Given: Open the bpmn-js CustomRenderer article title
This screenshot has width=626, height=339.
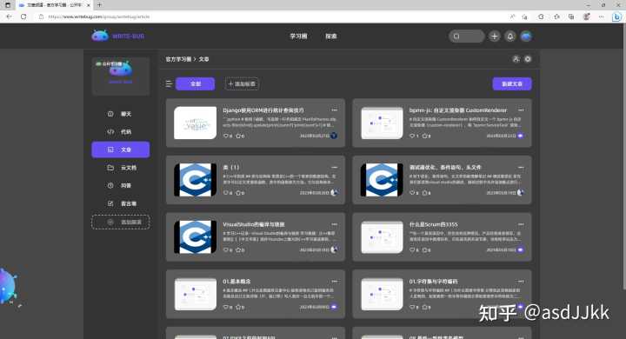Looking at the screenshot, I should click(458, 110).
